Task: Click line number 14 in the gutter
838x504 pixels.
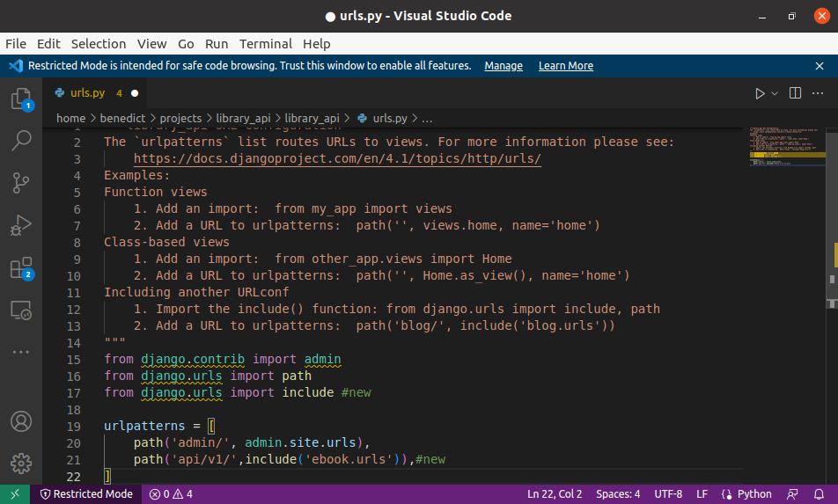Action: click(x=74, y=343)
